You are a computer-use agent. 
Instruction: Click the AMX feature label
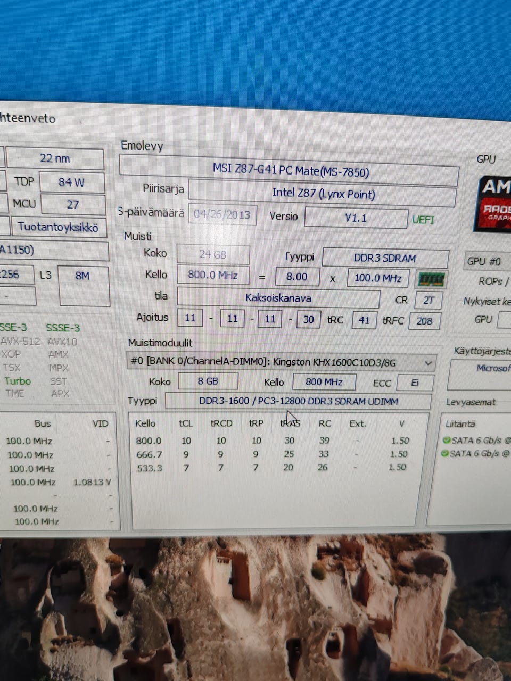58,354
